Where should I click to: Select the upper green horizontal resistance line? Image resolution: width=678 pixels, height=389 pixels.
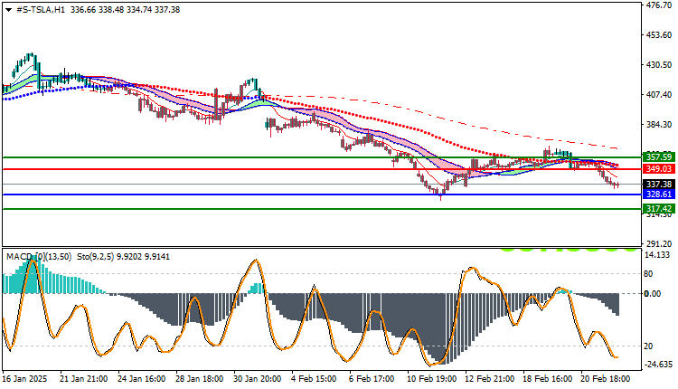[x=322, y=157]
